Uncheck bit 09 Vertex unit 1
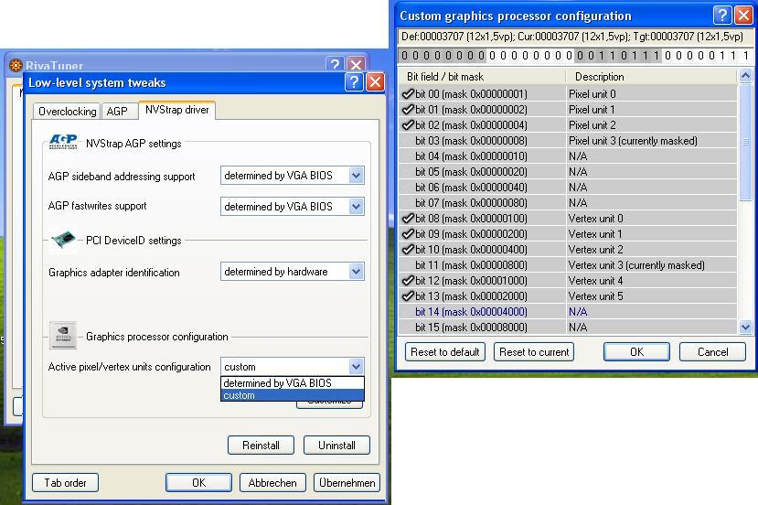This screenshot has width=758, height=505. 408,233
